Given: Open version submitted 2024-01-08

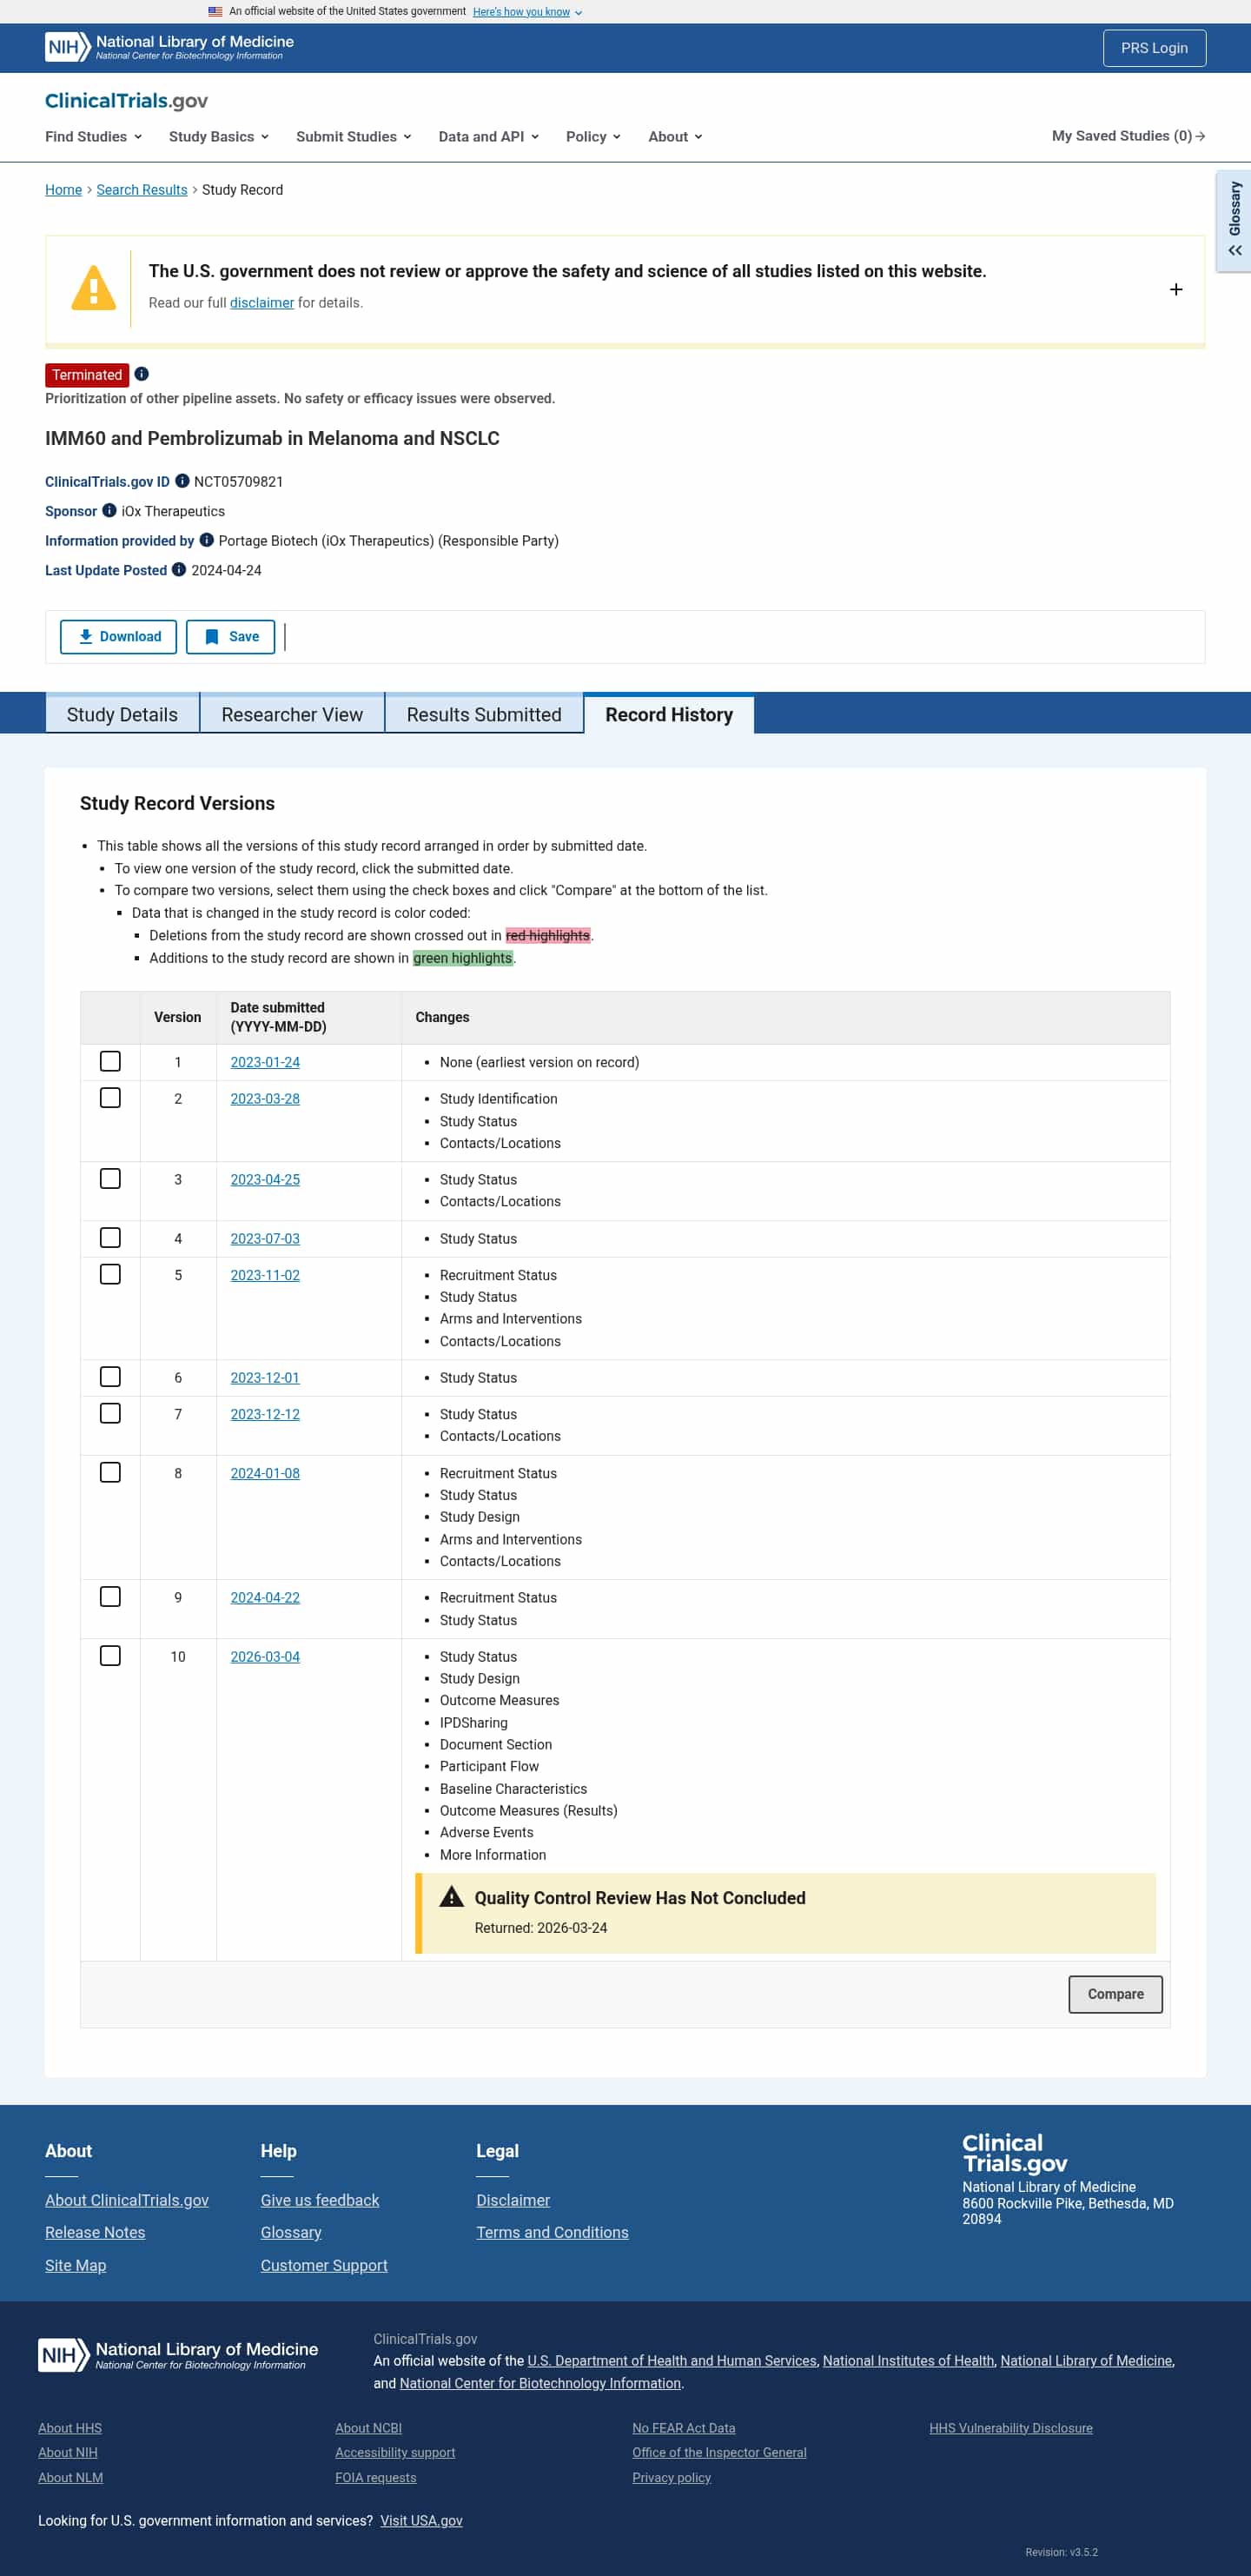Looking at the screenshot, I should coord(265,1473).
